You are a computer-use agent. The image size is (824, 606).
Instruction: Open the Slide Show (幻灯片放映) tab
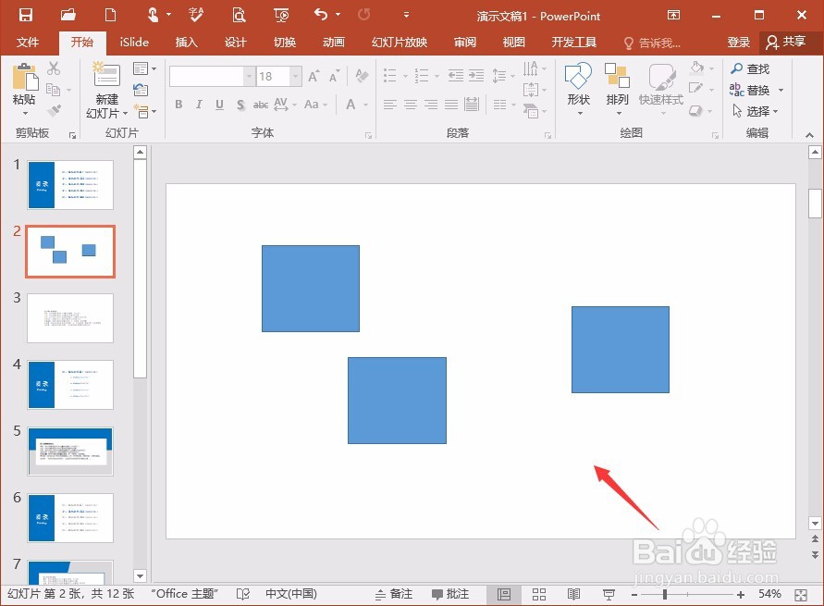tap(400, 42)
